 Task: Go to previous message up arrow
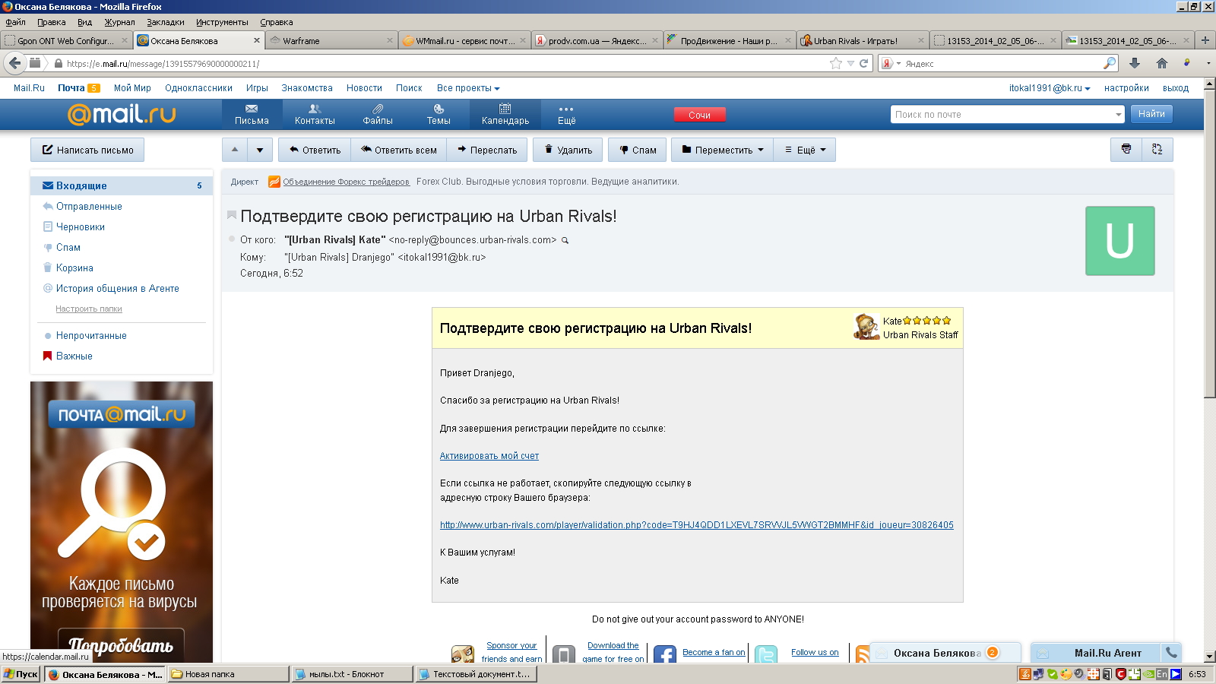pyautogui.click(x=235, y=150)
